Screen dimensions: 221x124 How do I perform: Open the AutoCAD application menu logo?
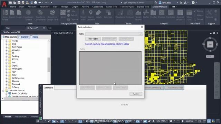click(4, 4)
